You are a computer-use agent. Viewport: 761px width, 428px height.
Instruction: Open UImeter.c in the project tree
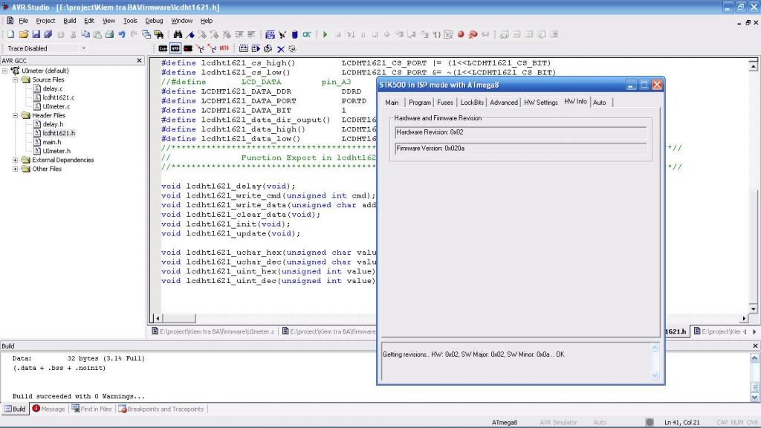pyautogui.click(x=56, y=106)
